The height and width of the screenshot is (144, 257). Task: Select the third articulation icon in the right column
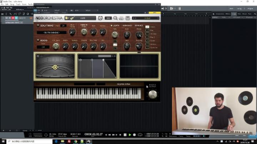click(x=147, y=34)
